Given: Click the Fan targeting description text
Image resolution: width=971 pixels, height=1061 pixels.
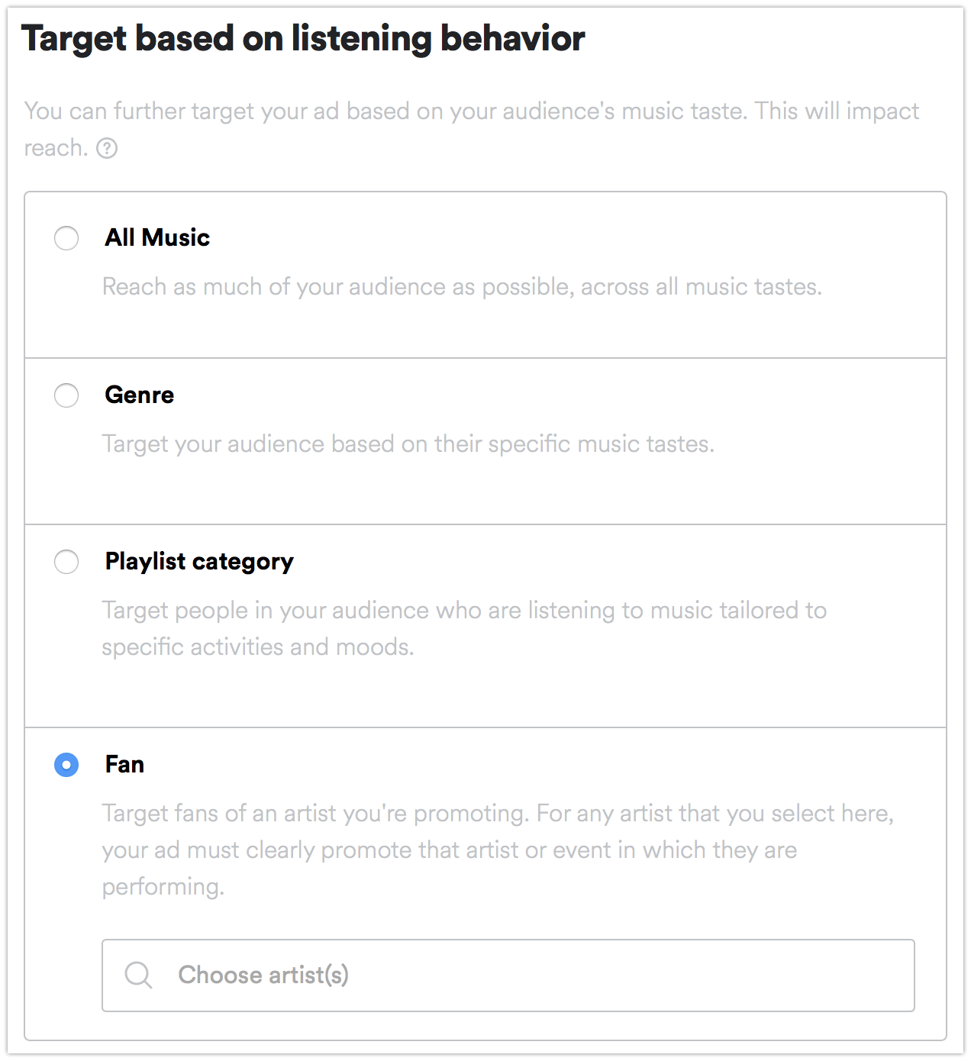Looking at the screenshot, I should coord(496,849).
